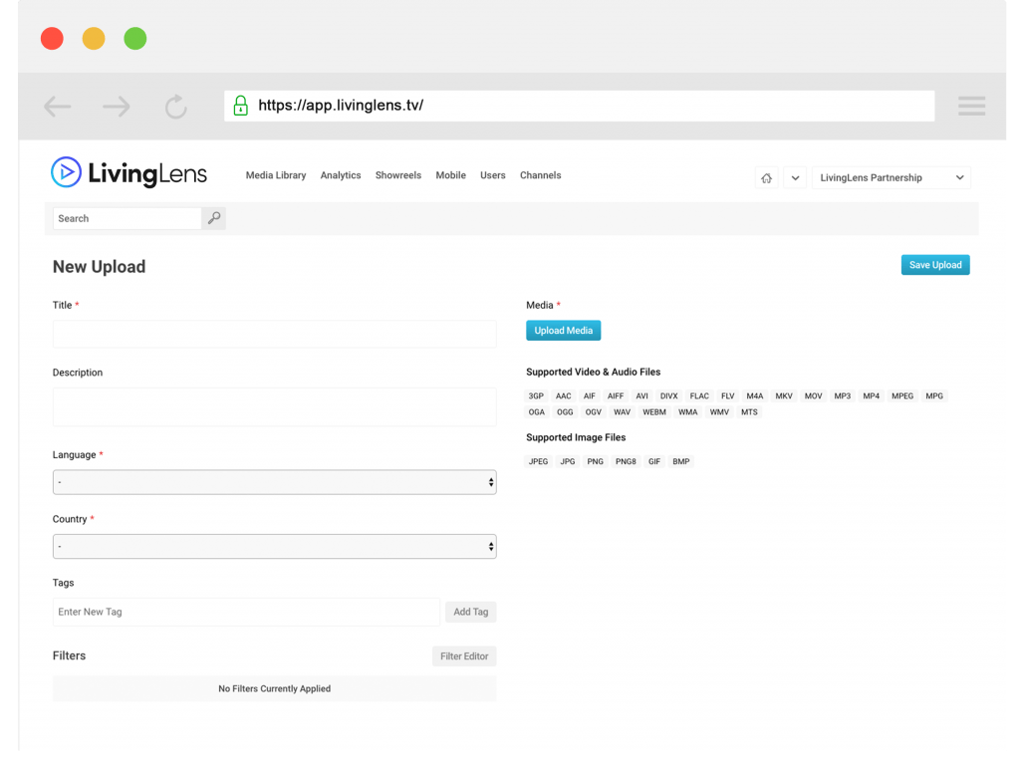Click the browser forward arrow

117,106
